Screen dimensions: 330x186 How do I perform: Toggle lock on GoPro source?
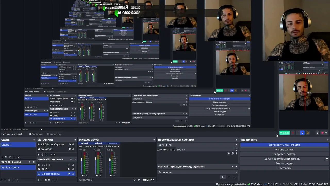[73, 169]
